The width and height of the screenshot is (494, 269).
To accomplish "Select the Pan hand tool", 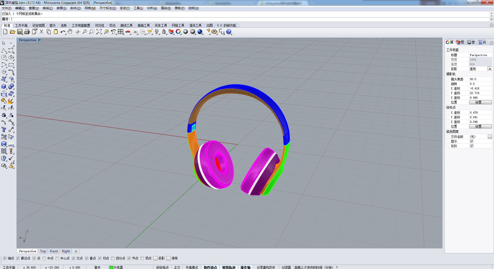I will [x=70, y=32].
